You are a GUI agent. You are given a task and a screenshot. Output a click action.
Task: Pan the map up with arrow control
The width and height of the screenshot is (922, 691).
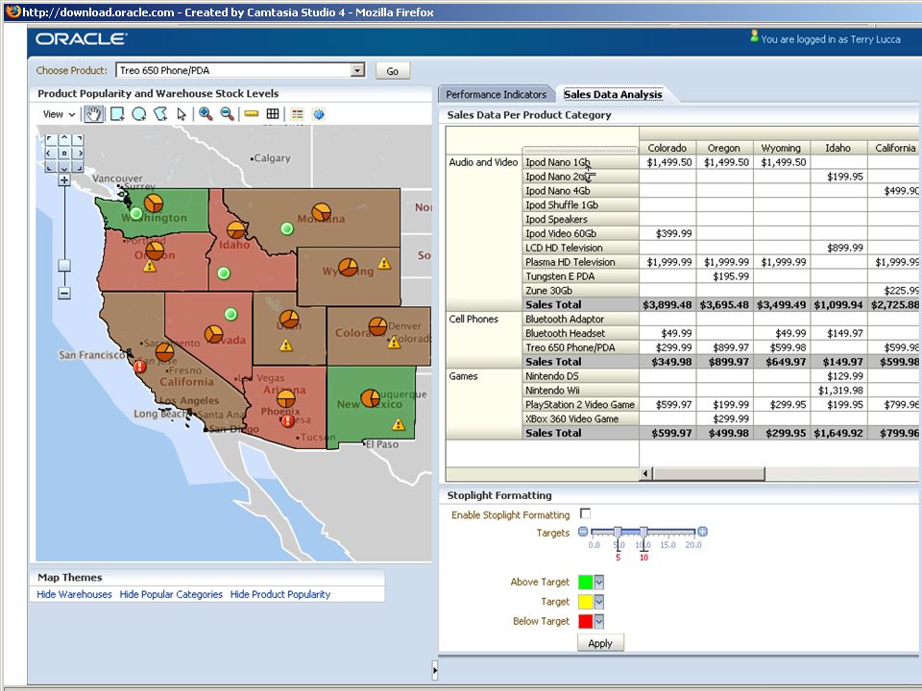click(64, 139)
